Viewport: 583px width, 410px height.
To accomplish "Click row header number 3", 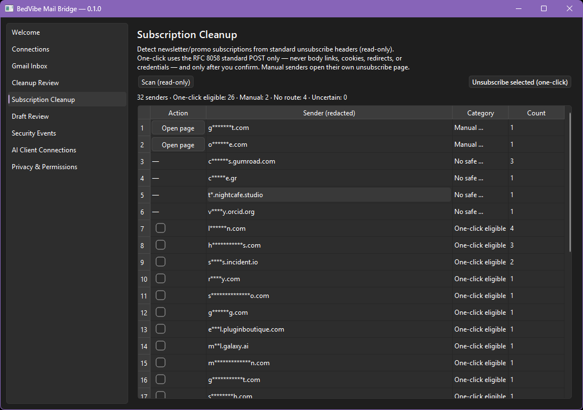I will tap(144, 161).
